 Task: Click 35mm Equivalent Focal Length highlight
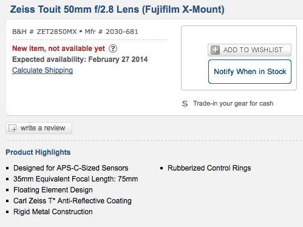76,179
